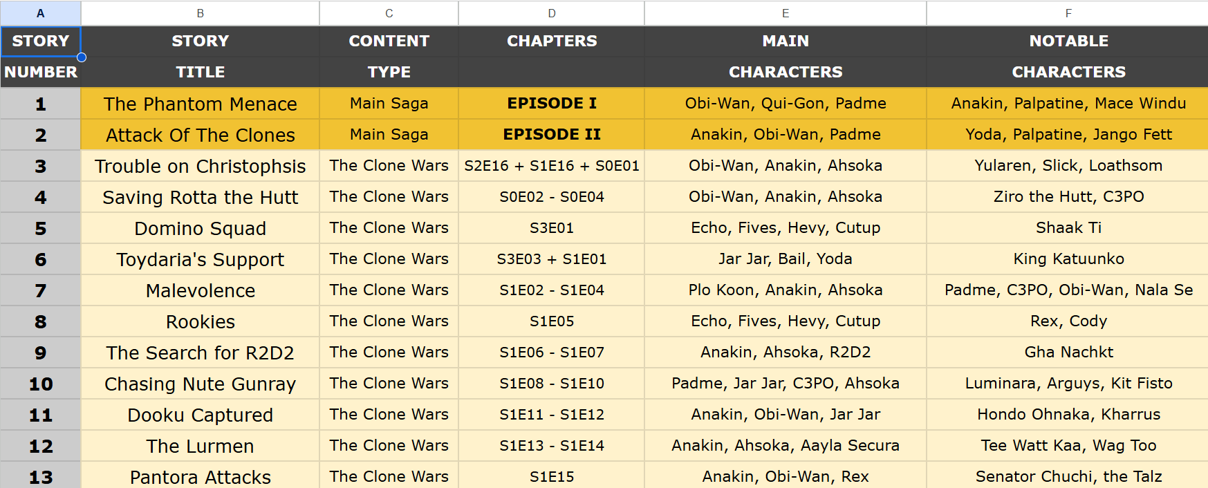Select the "Chasing Nute Gunray" cell
The height and width of the screenshot is (488, 1208).
[x=200, y=384]
